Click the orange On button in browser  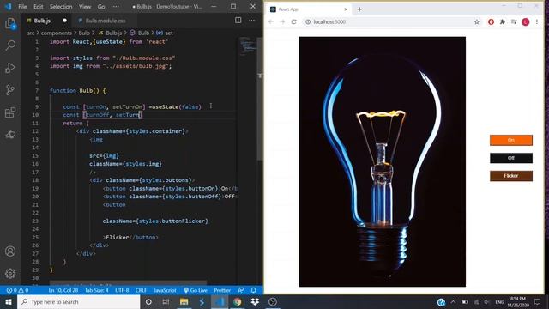click(511, 140)
